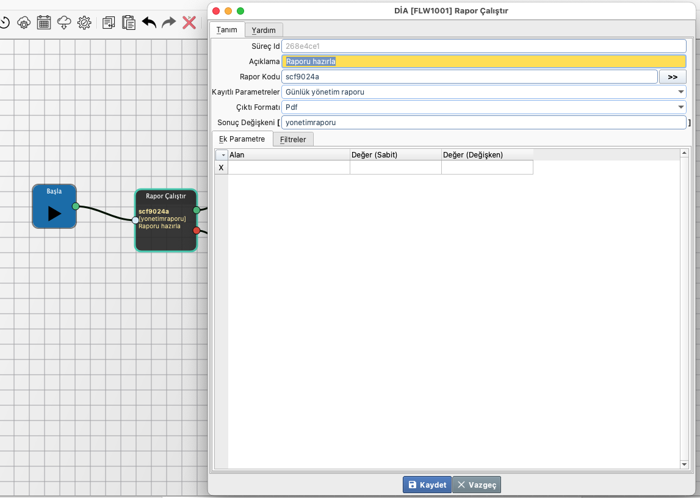Open the Filtreler tab
The width and height of the screenshot is (700, 498).
(293, 139)
